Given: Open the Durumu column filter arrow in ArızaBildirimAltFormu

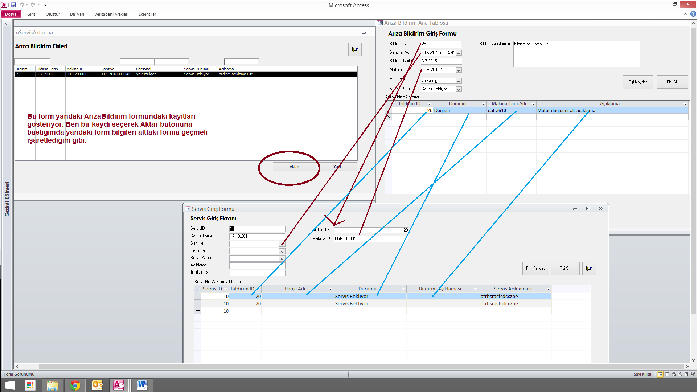Looking at the screenshot, I should click(483, 104).
